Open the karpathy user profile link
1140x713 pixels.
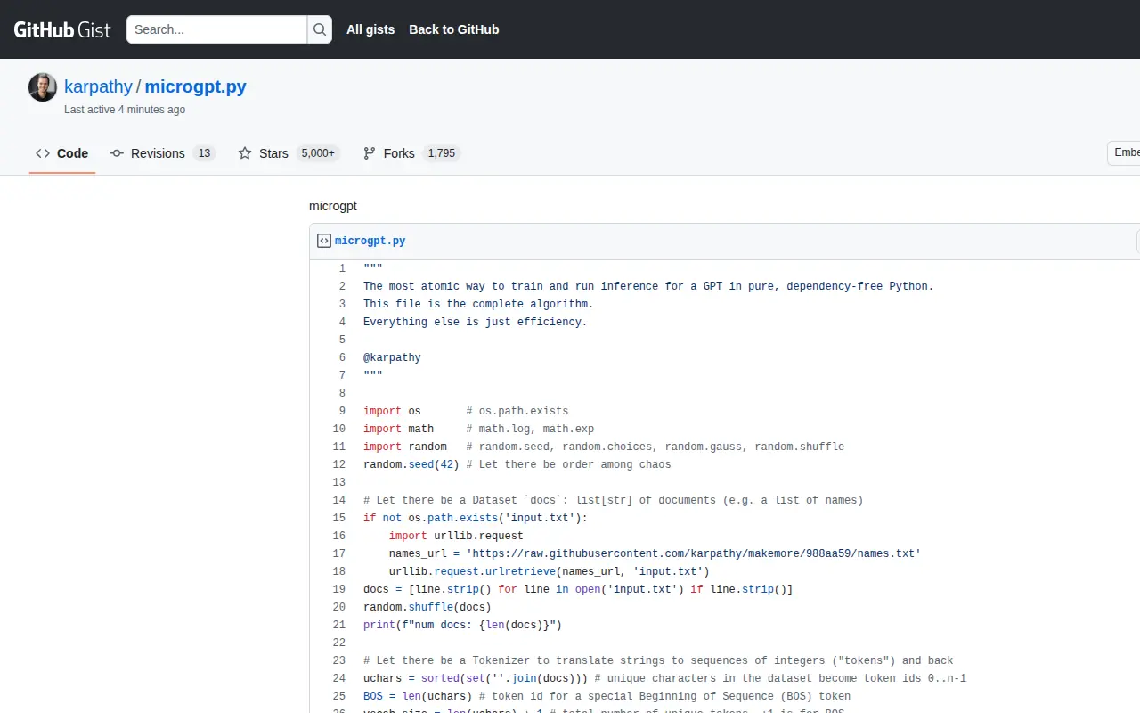pos(98,86)
